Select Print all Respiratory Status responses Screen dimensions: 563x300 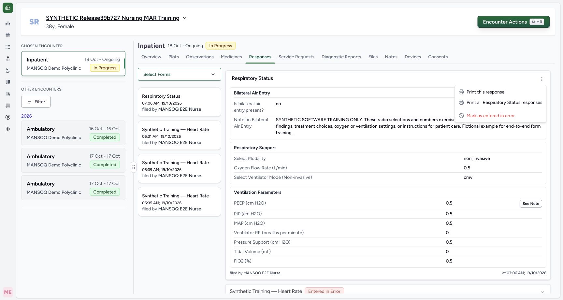[x=500, y=103]
